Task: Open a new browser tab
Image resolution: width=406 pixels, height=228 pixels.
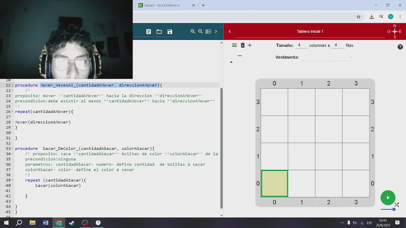Action: tap(203, 5)
